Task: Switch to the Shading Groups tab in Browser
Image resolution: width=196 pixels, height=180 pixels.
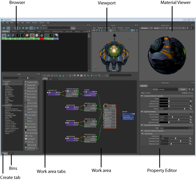Action: pyautogui.click(x=58, y=32)
